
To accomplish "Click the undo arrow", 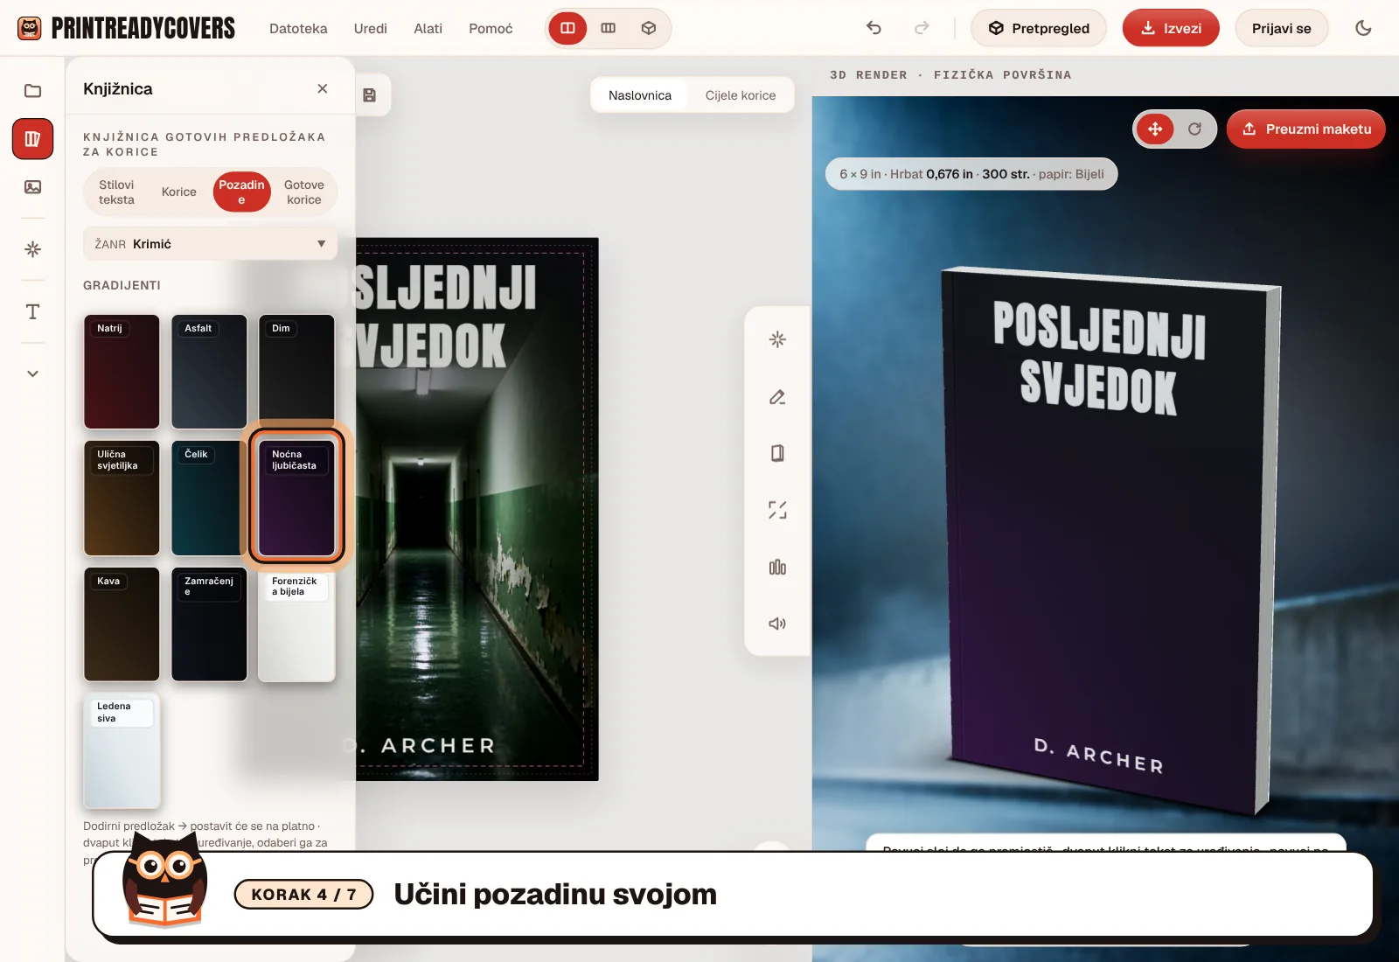I will (874, 28).
